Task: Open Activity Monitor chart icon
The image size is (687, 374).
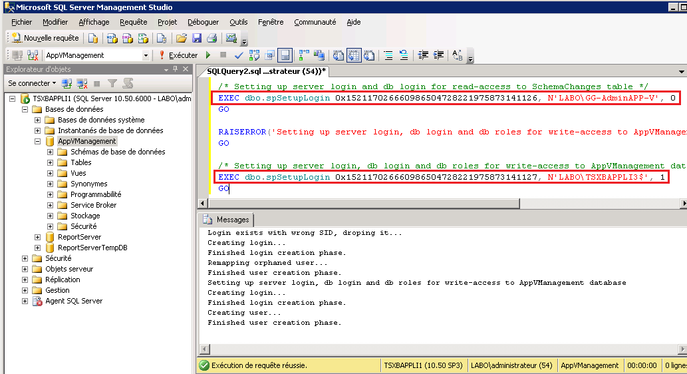Action: coord(231,38)
